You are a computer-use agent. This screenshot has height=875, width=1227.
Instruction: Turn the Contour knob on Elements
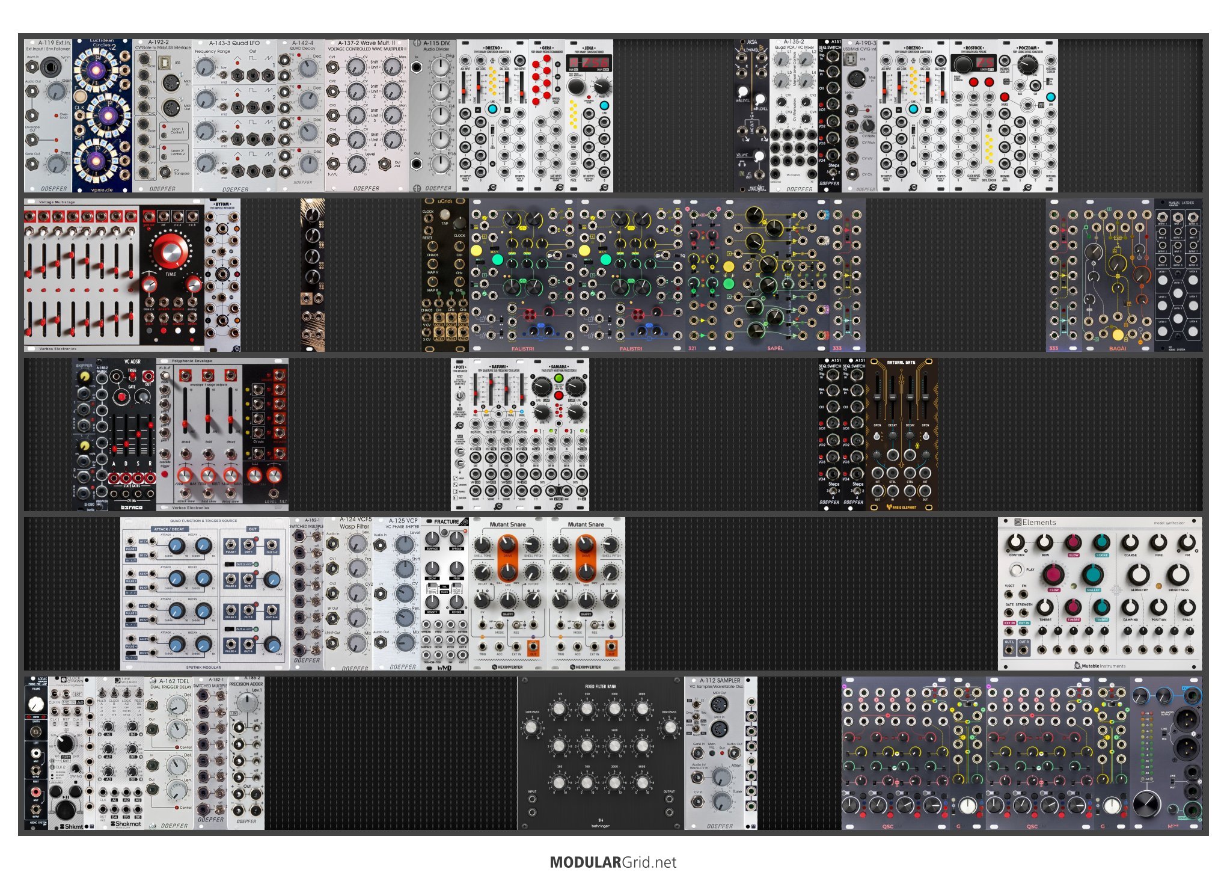[1016, 542]
